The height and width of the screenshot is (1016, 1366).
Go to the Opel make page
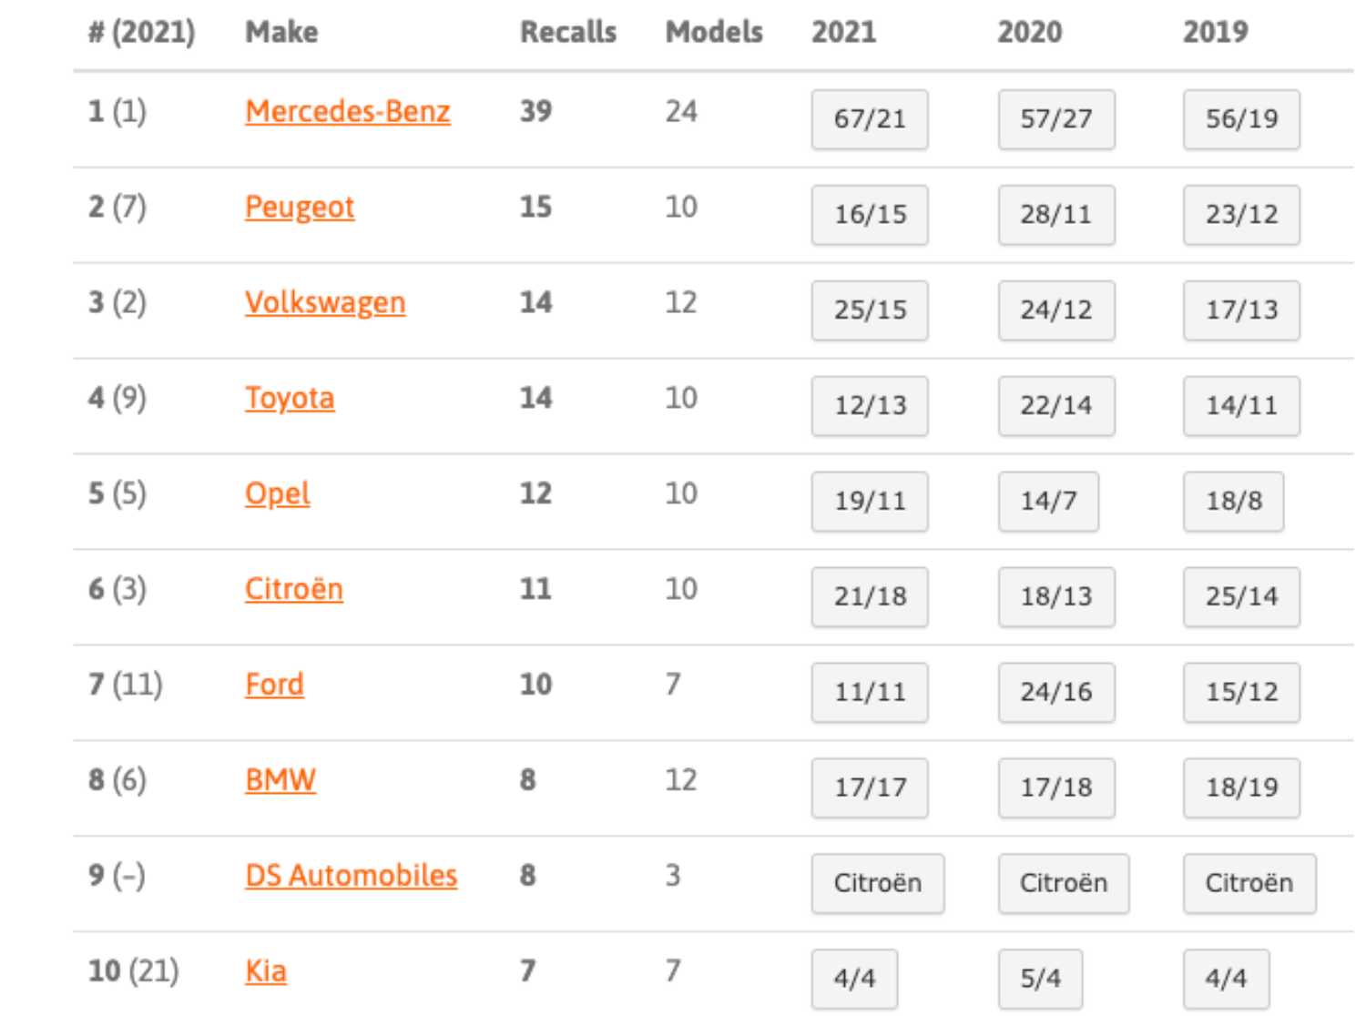click(277, 494)
